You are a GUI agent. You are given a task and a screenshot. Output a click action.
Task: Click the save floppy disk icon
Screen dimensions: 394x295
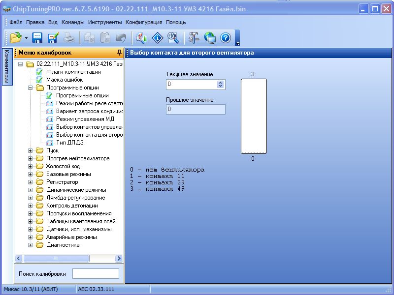click(37, 38)
